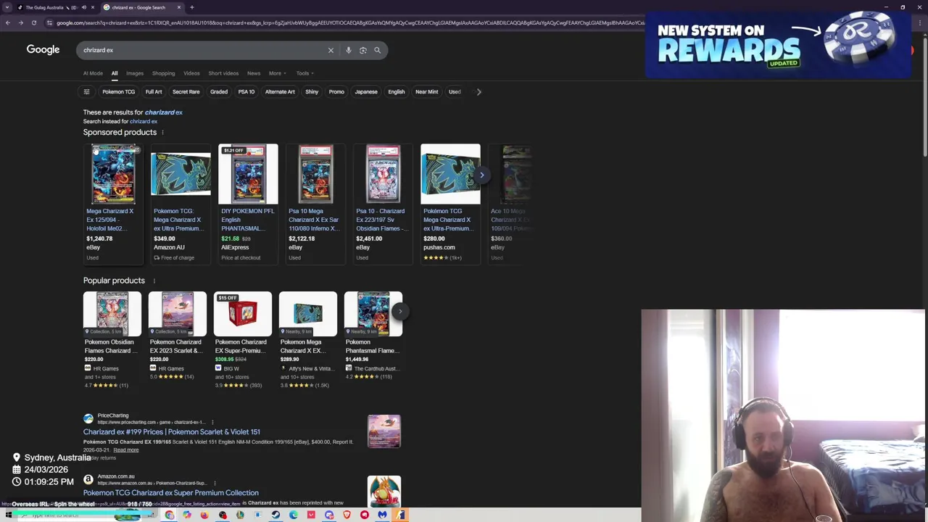Switch to Short videos tab
This screenshot has width=928, height=522.
223,73
